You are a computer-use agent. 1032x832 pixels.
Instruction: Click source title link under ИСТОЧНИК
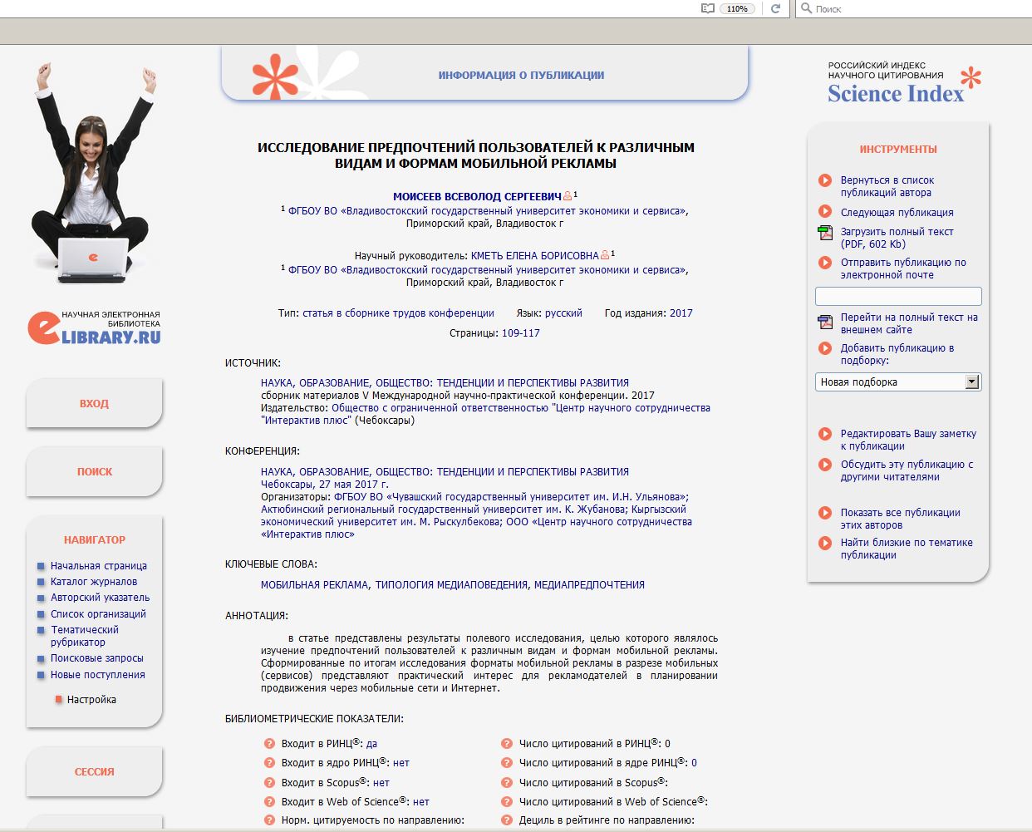[445, 383]
